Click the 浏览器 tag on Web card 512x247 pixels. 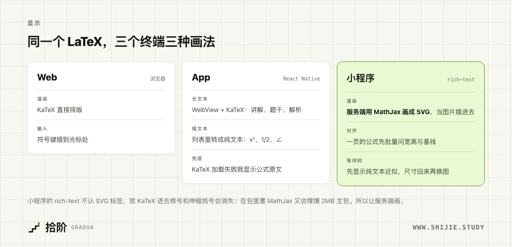(x=157, y=79)
